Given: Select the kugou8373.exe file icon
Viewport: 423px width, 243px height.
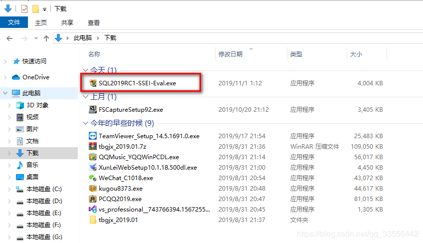Looking at the screenshot, I should click(93, 188).
